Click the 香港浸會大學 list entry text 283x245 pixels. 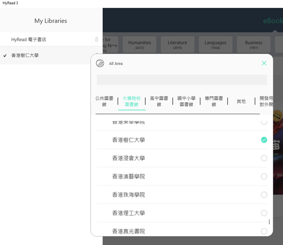128,158
